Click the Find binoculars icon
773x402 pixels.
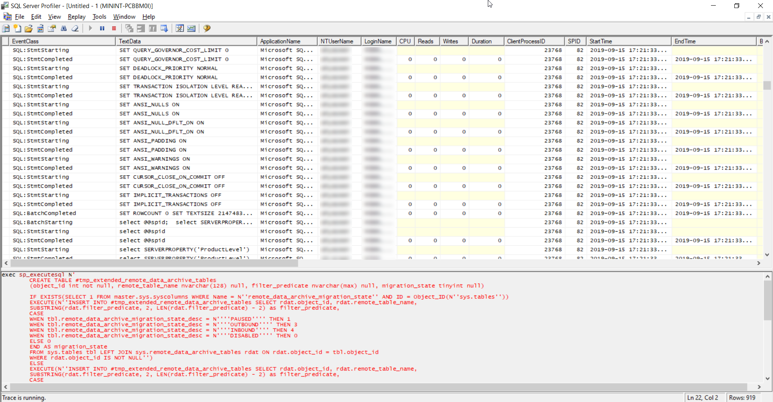64,28
